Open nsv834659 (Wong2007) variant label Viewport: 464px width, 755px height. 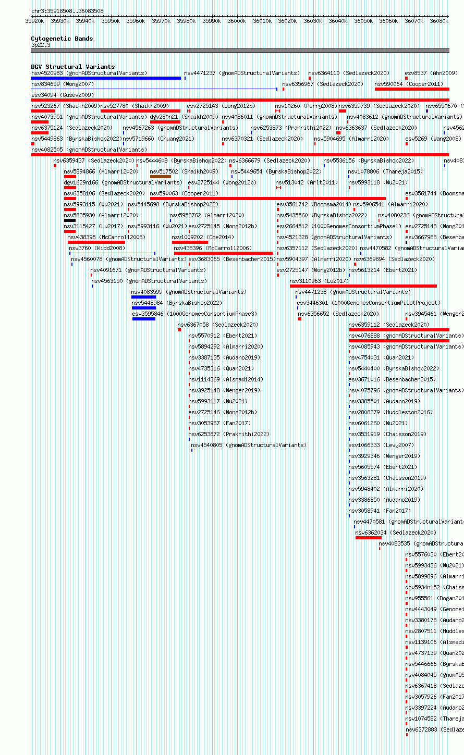[x=63, y=84]
